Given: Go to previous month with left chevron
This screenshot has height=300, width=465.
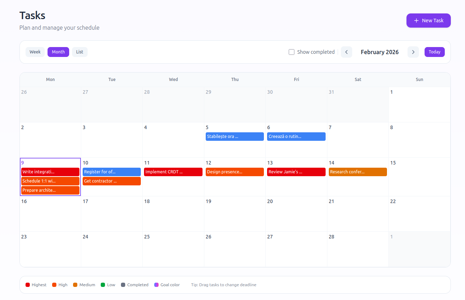Looking at the screenshot, I should coord(347,52).
